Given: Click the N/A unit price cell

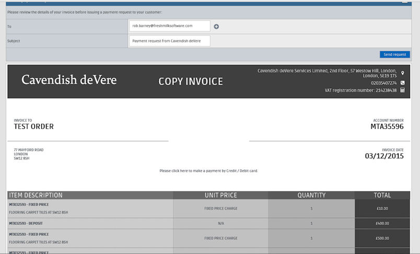Looking at the screenshot, I should click(221, 223).
